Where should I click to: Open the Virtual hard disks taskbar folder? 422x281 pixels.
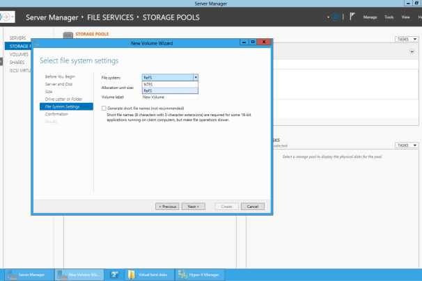pos(149,275)
